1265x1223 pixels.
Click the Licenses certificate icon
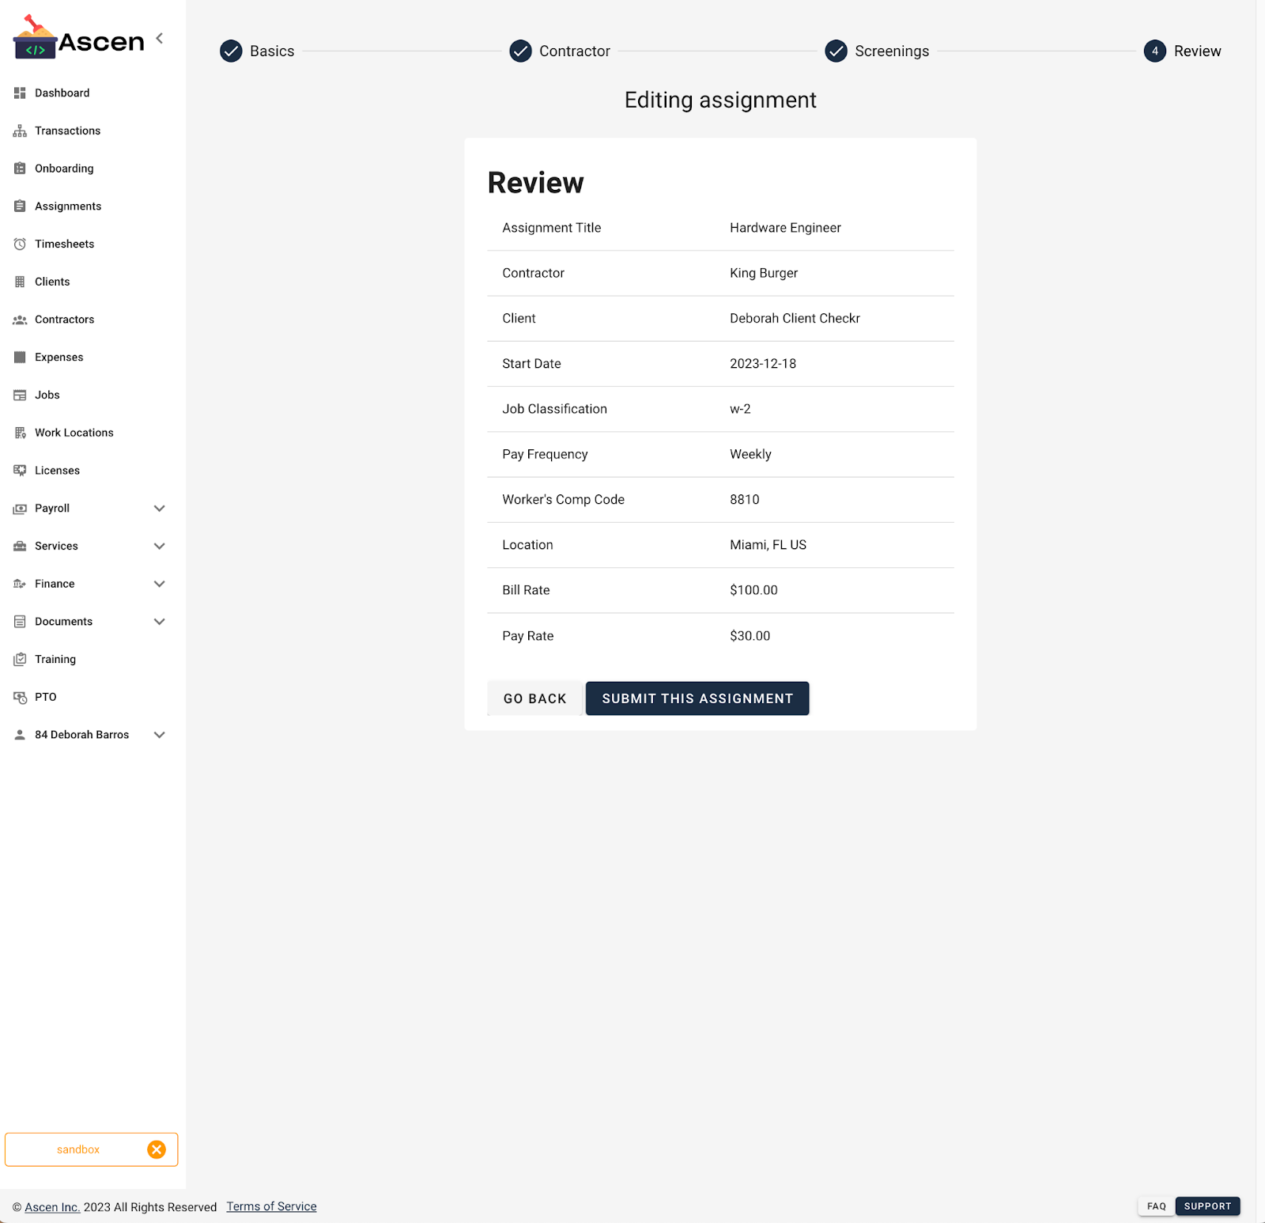click(x=20, y=471)
